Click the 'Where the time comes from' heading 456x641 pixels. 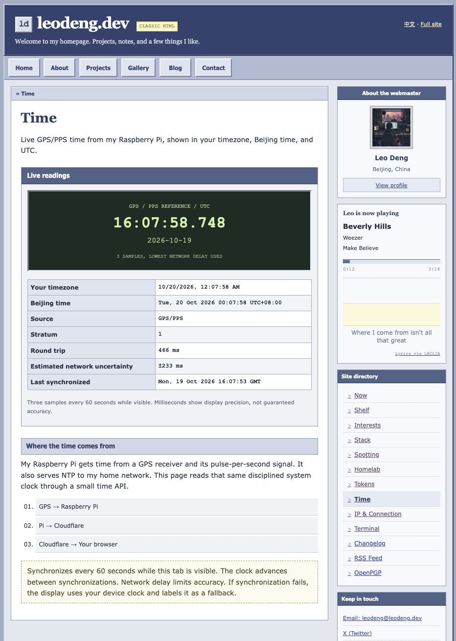tap(169, 446)
